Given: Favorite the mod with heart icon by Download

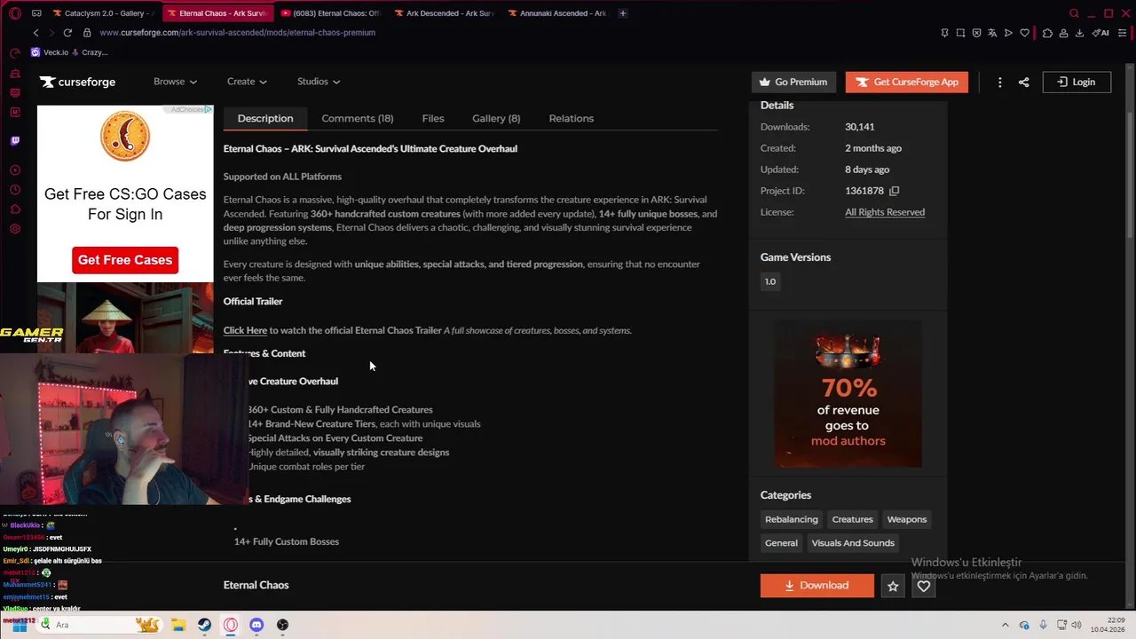Looking at the screenshot, I should [924, 586].
